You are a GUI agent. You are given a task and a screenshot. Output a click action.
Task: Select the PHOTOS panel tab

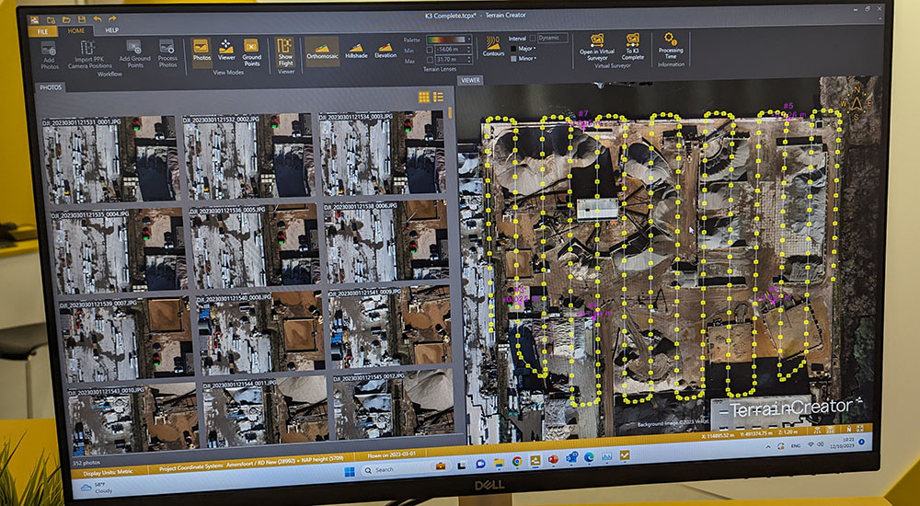pos(51,88)
